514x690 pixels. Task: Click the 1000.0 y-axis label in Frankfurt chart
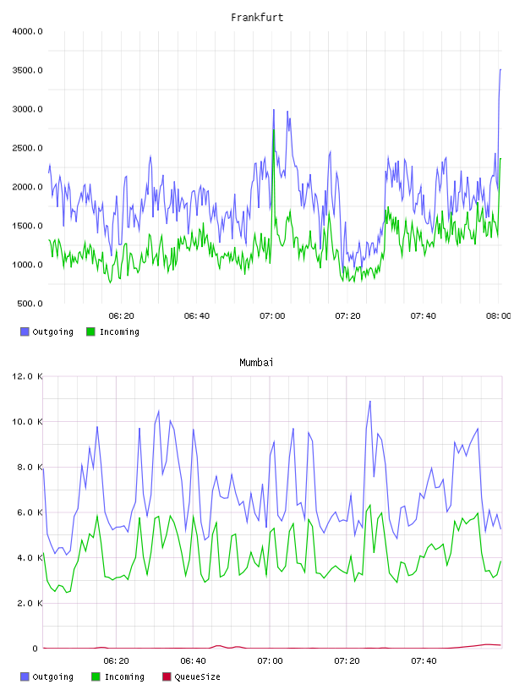(27, 265)
